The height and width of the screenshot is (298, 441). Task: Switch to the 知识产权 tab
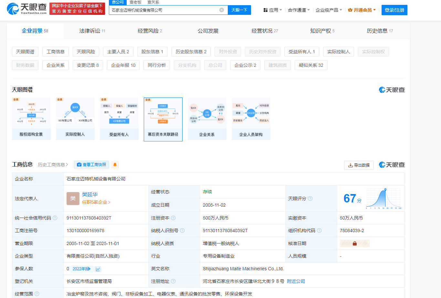322,31
